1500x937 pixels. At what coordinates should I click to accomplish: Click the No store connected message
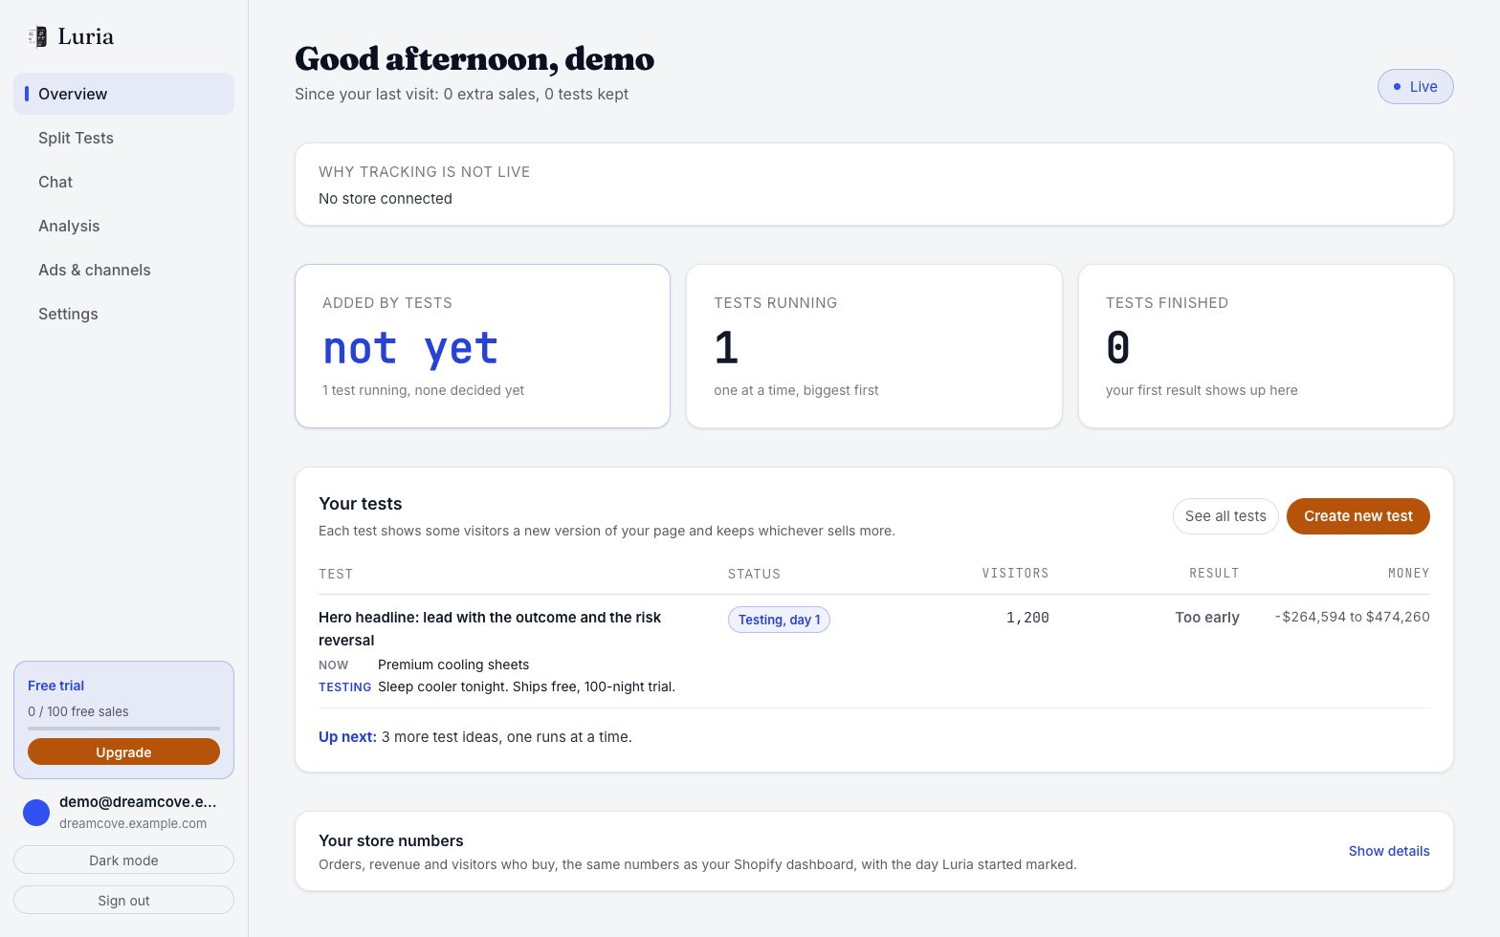click(386, 199)
